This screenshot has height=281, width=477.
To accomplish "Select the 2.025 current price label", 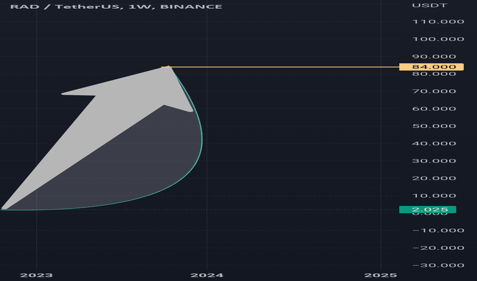I will (x=428, y=209).
